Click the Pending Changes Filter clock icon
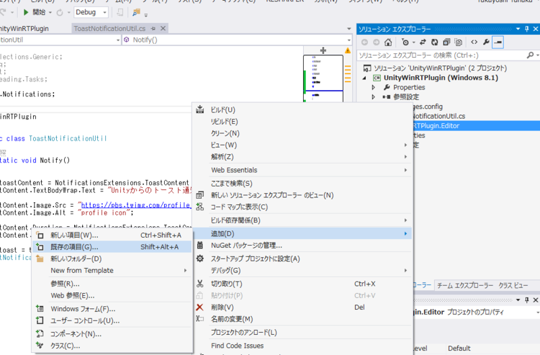The image size is (540, 355). click(x=406, y=42)
